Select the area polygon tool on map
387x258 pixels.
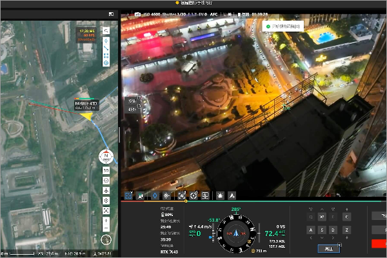tap(106, 55)
